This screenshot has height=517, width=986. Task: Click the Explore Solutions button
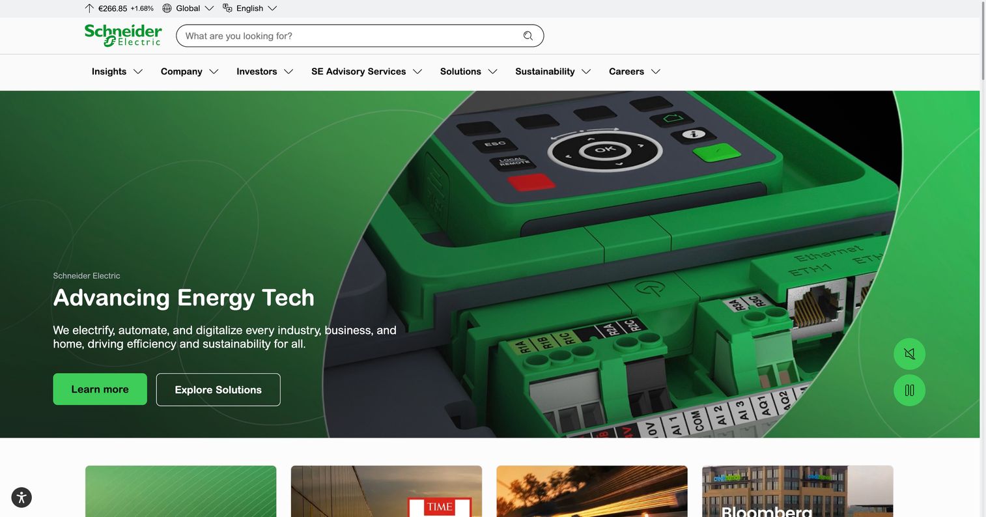pyautogui.click(x=218, y=389)
